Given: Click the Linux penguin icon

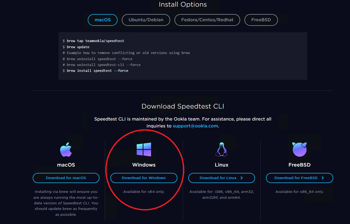Looking at the screenshot, I should coord(221,150).
